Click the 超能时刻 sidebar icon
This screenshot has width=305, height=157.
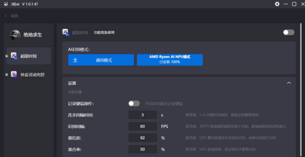14,56
